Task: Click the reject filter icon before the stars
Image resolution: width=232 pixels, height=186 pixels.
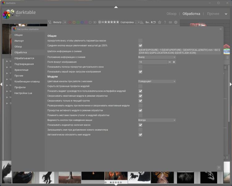Action: pos(100,22)
